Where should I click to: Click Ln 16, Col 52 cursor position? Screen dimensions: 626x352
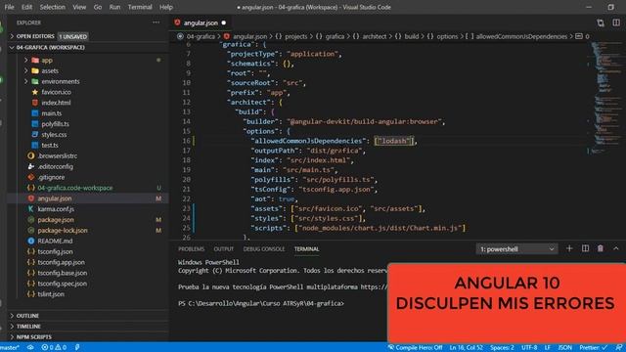click(466, 348)
